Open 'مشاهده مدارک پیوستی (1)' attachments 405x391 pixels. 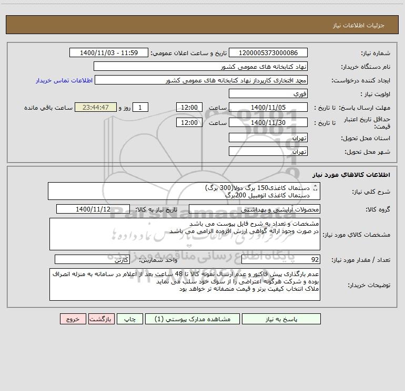[x=193, y=319]
